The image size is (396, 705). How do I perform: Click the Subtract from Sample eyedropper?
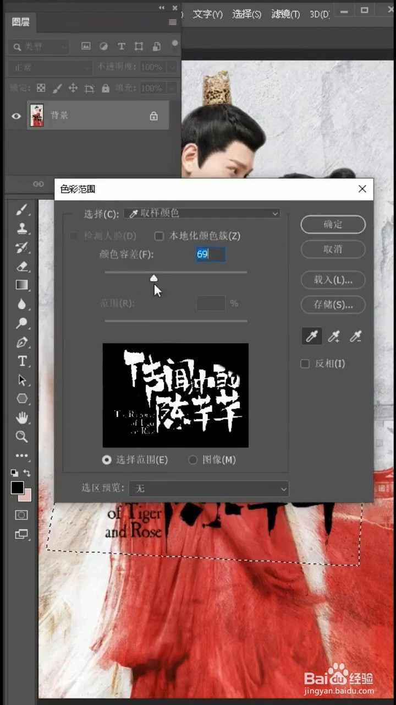pos(356,337)
